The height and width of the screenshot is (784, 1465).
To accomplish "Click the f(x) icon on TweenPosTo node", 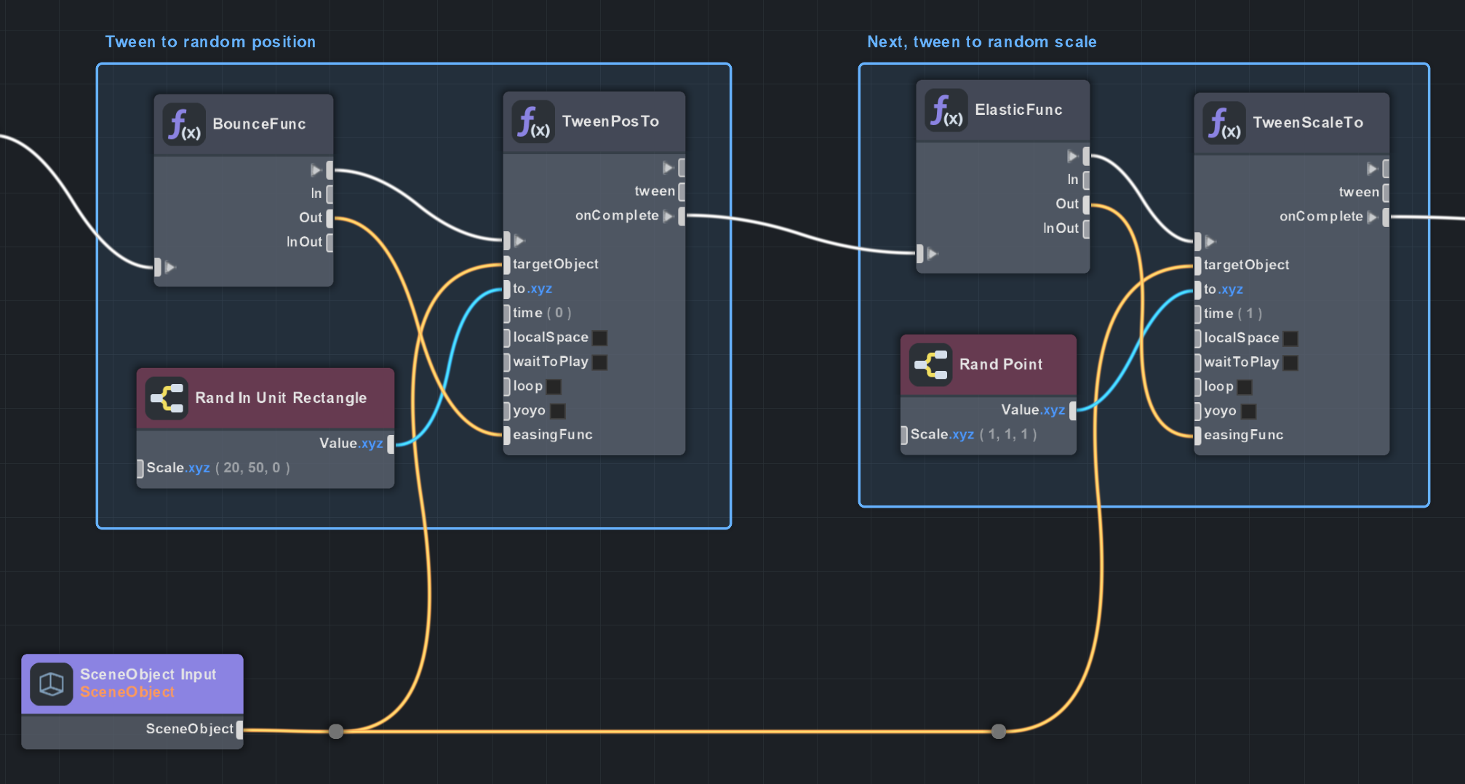I will [533, 121].
